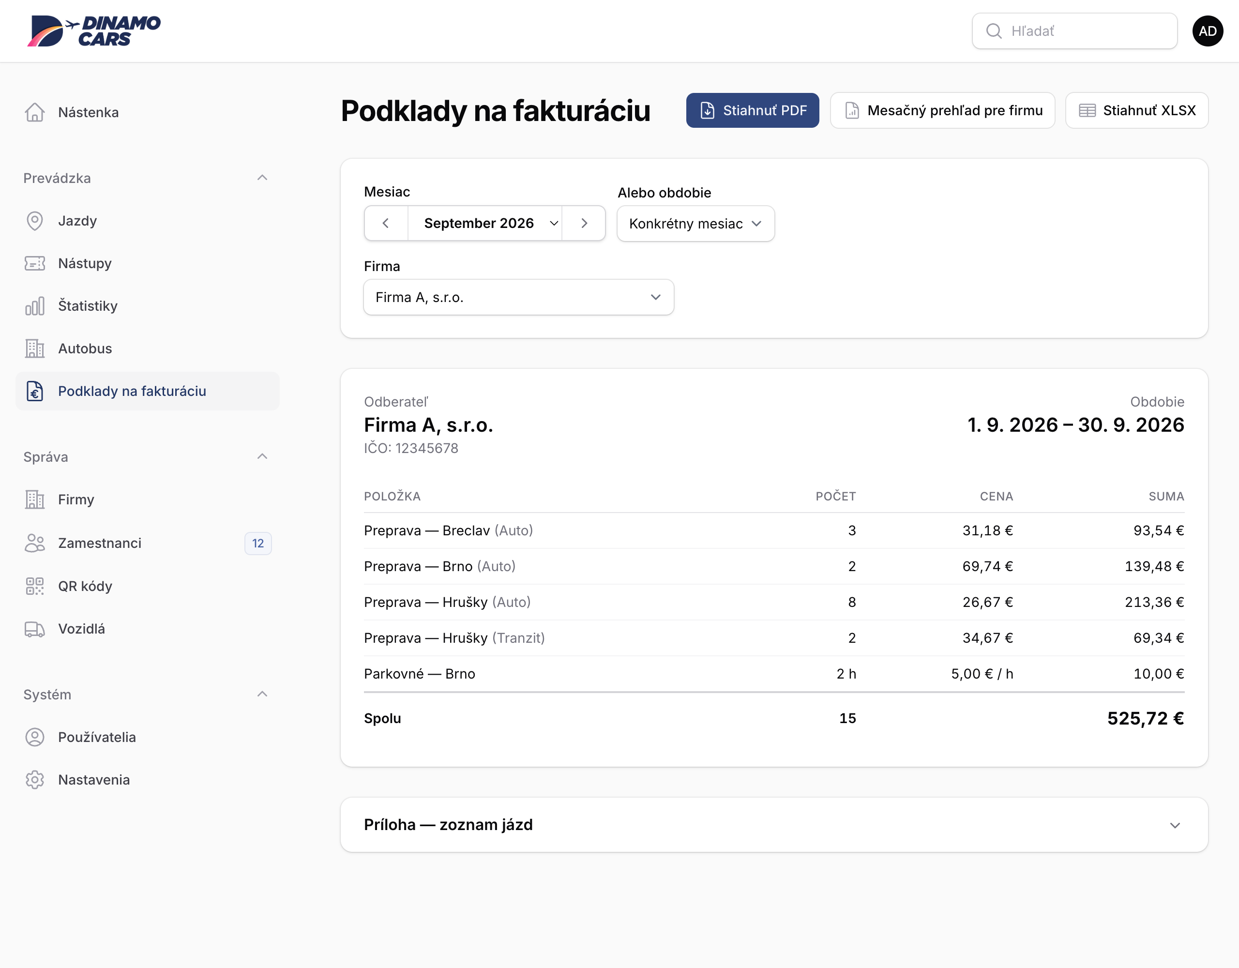Image resolution: width=1239 pixels, height=968 pixels.
Task: Open the AD user avatar
Action: (x=1207, y=31)
